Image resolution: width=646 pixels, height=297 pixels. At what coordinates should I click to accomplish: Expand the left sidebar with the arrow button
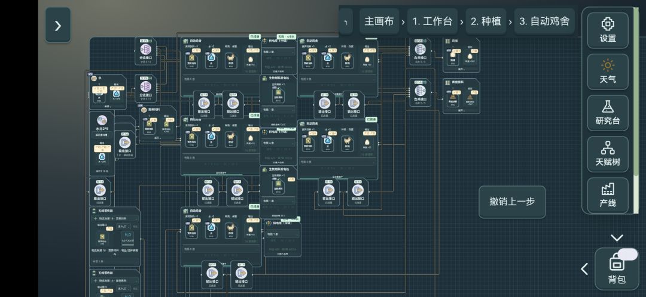tap(57, 26)
